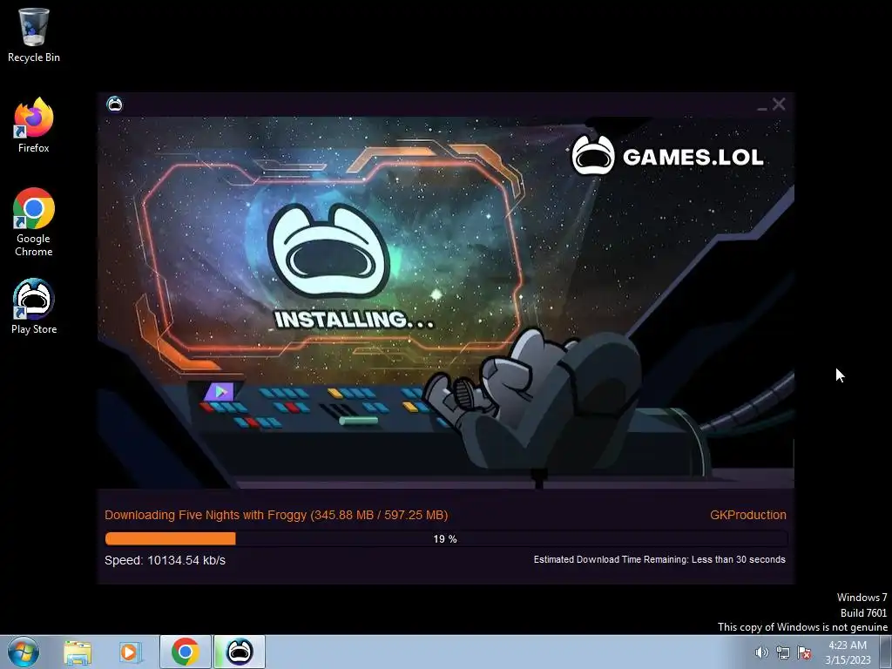Click the taskbar clock showing 4:23 AM

(848, 652)
